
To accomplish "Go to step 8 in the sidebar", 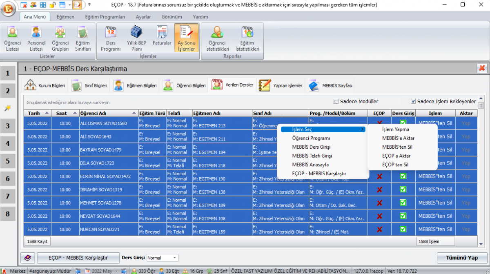I will (8, 214).
